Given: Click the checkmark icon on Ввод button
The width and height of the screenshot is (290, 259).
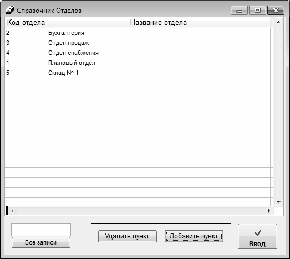Looking at the screenshot, I should (x=257, y=233).
